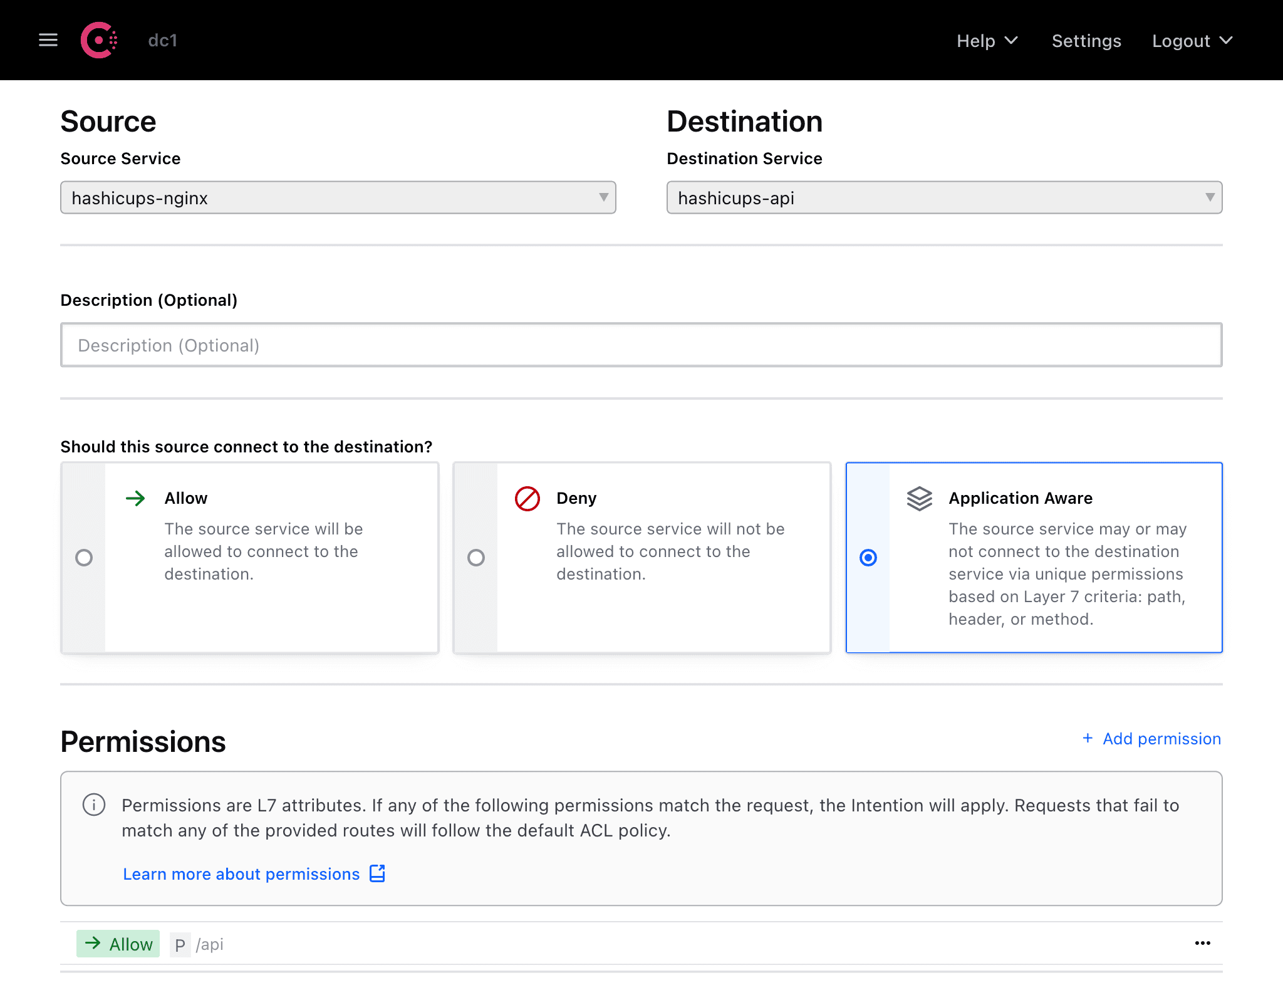Click the Deny card title
This screenshot has height=995, width=1283.
pyautogui.click(x=577, y=498)
